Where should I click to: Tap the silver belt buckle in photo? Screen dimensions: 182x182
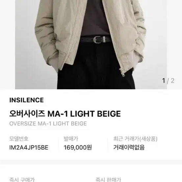click(x=99, y=39)
